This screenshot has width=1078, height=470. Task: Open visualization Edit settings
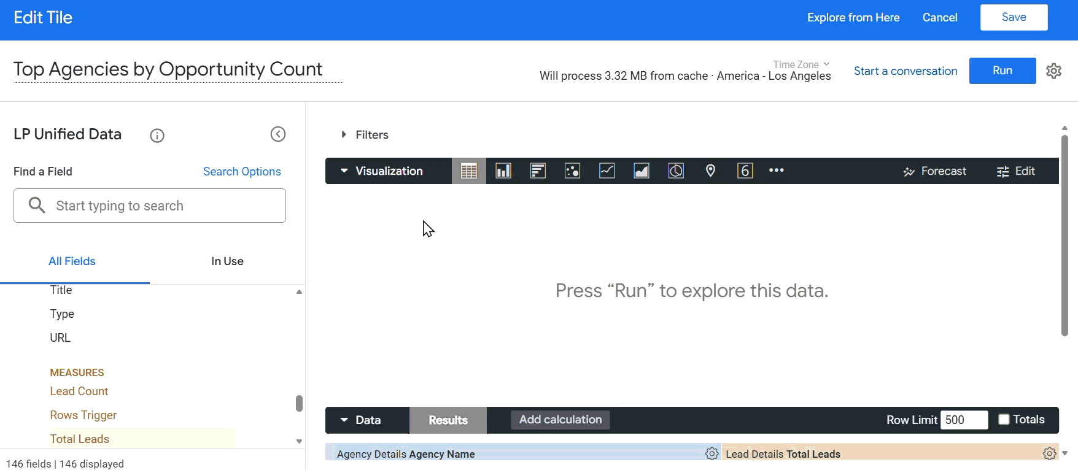point(1016,171)
